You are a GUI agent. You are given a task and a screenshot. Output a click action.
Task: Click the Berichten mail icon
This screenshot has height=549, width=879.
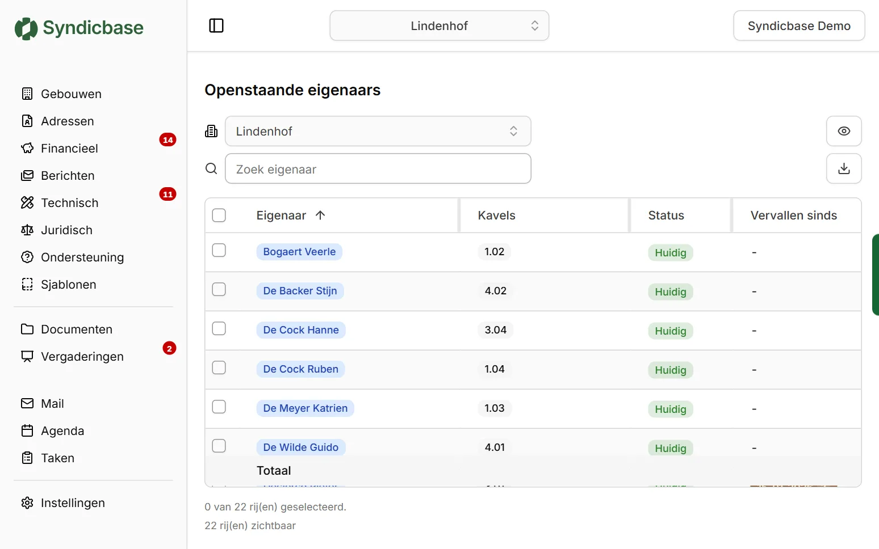click(x=27, y=175)
